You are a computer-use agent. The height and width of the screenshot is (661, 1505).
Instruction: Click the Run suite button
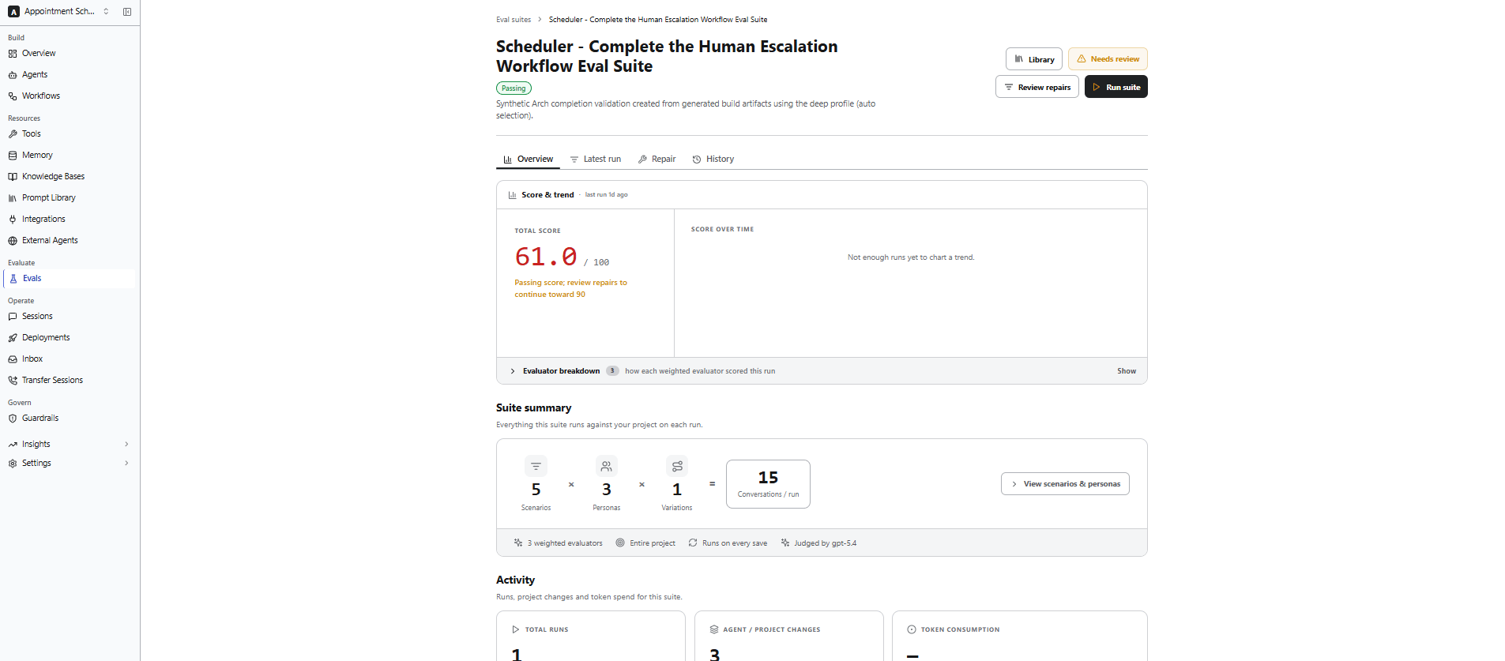click(1116, 87)
